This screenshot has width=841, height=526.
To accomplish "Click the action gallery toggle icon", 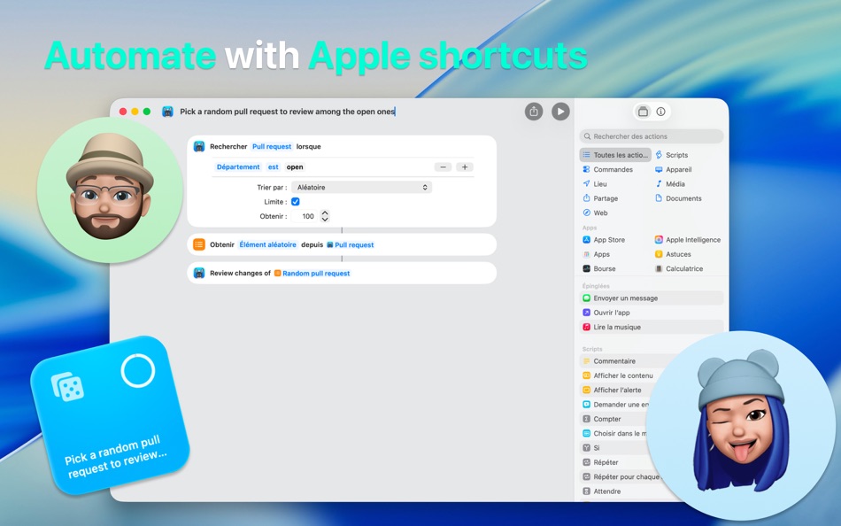I will (643, 112).
